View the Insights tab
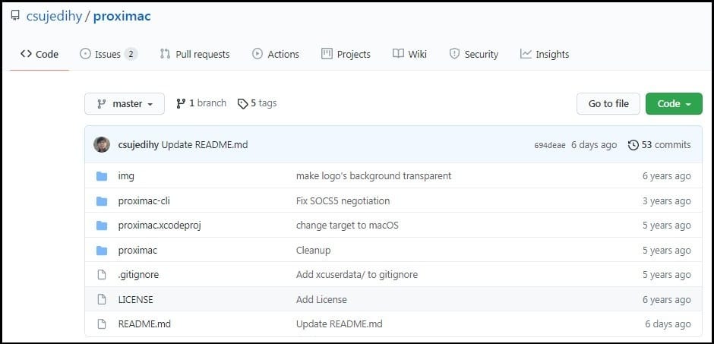Screen dimensions: 714x344 click(545, 54)
